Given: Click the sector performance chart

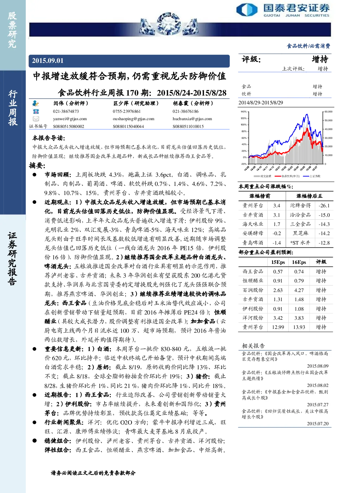Looking at the screenshot, I should pyautogui.click(x=286, y=143).
